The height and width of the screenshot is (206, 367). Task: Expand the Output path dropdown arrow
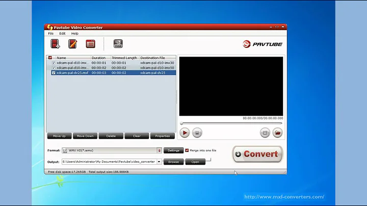click(x=159, y=162)
